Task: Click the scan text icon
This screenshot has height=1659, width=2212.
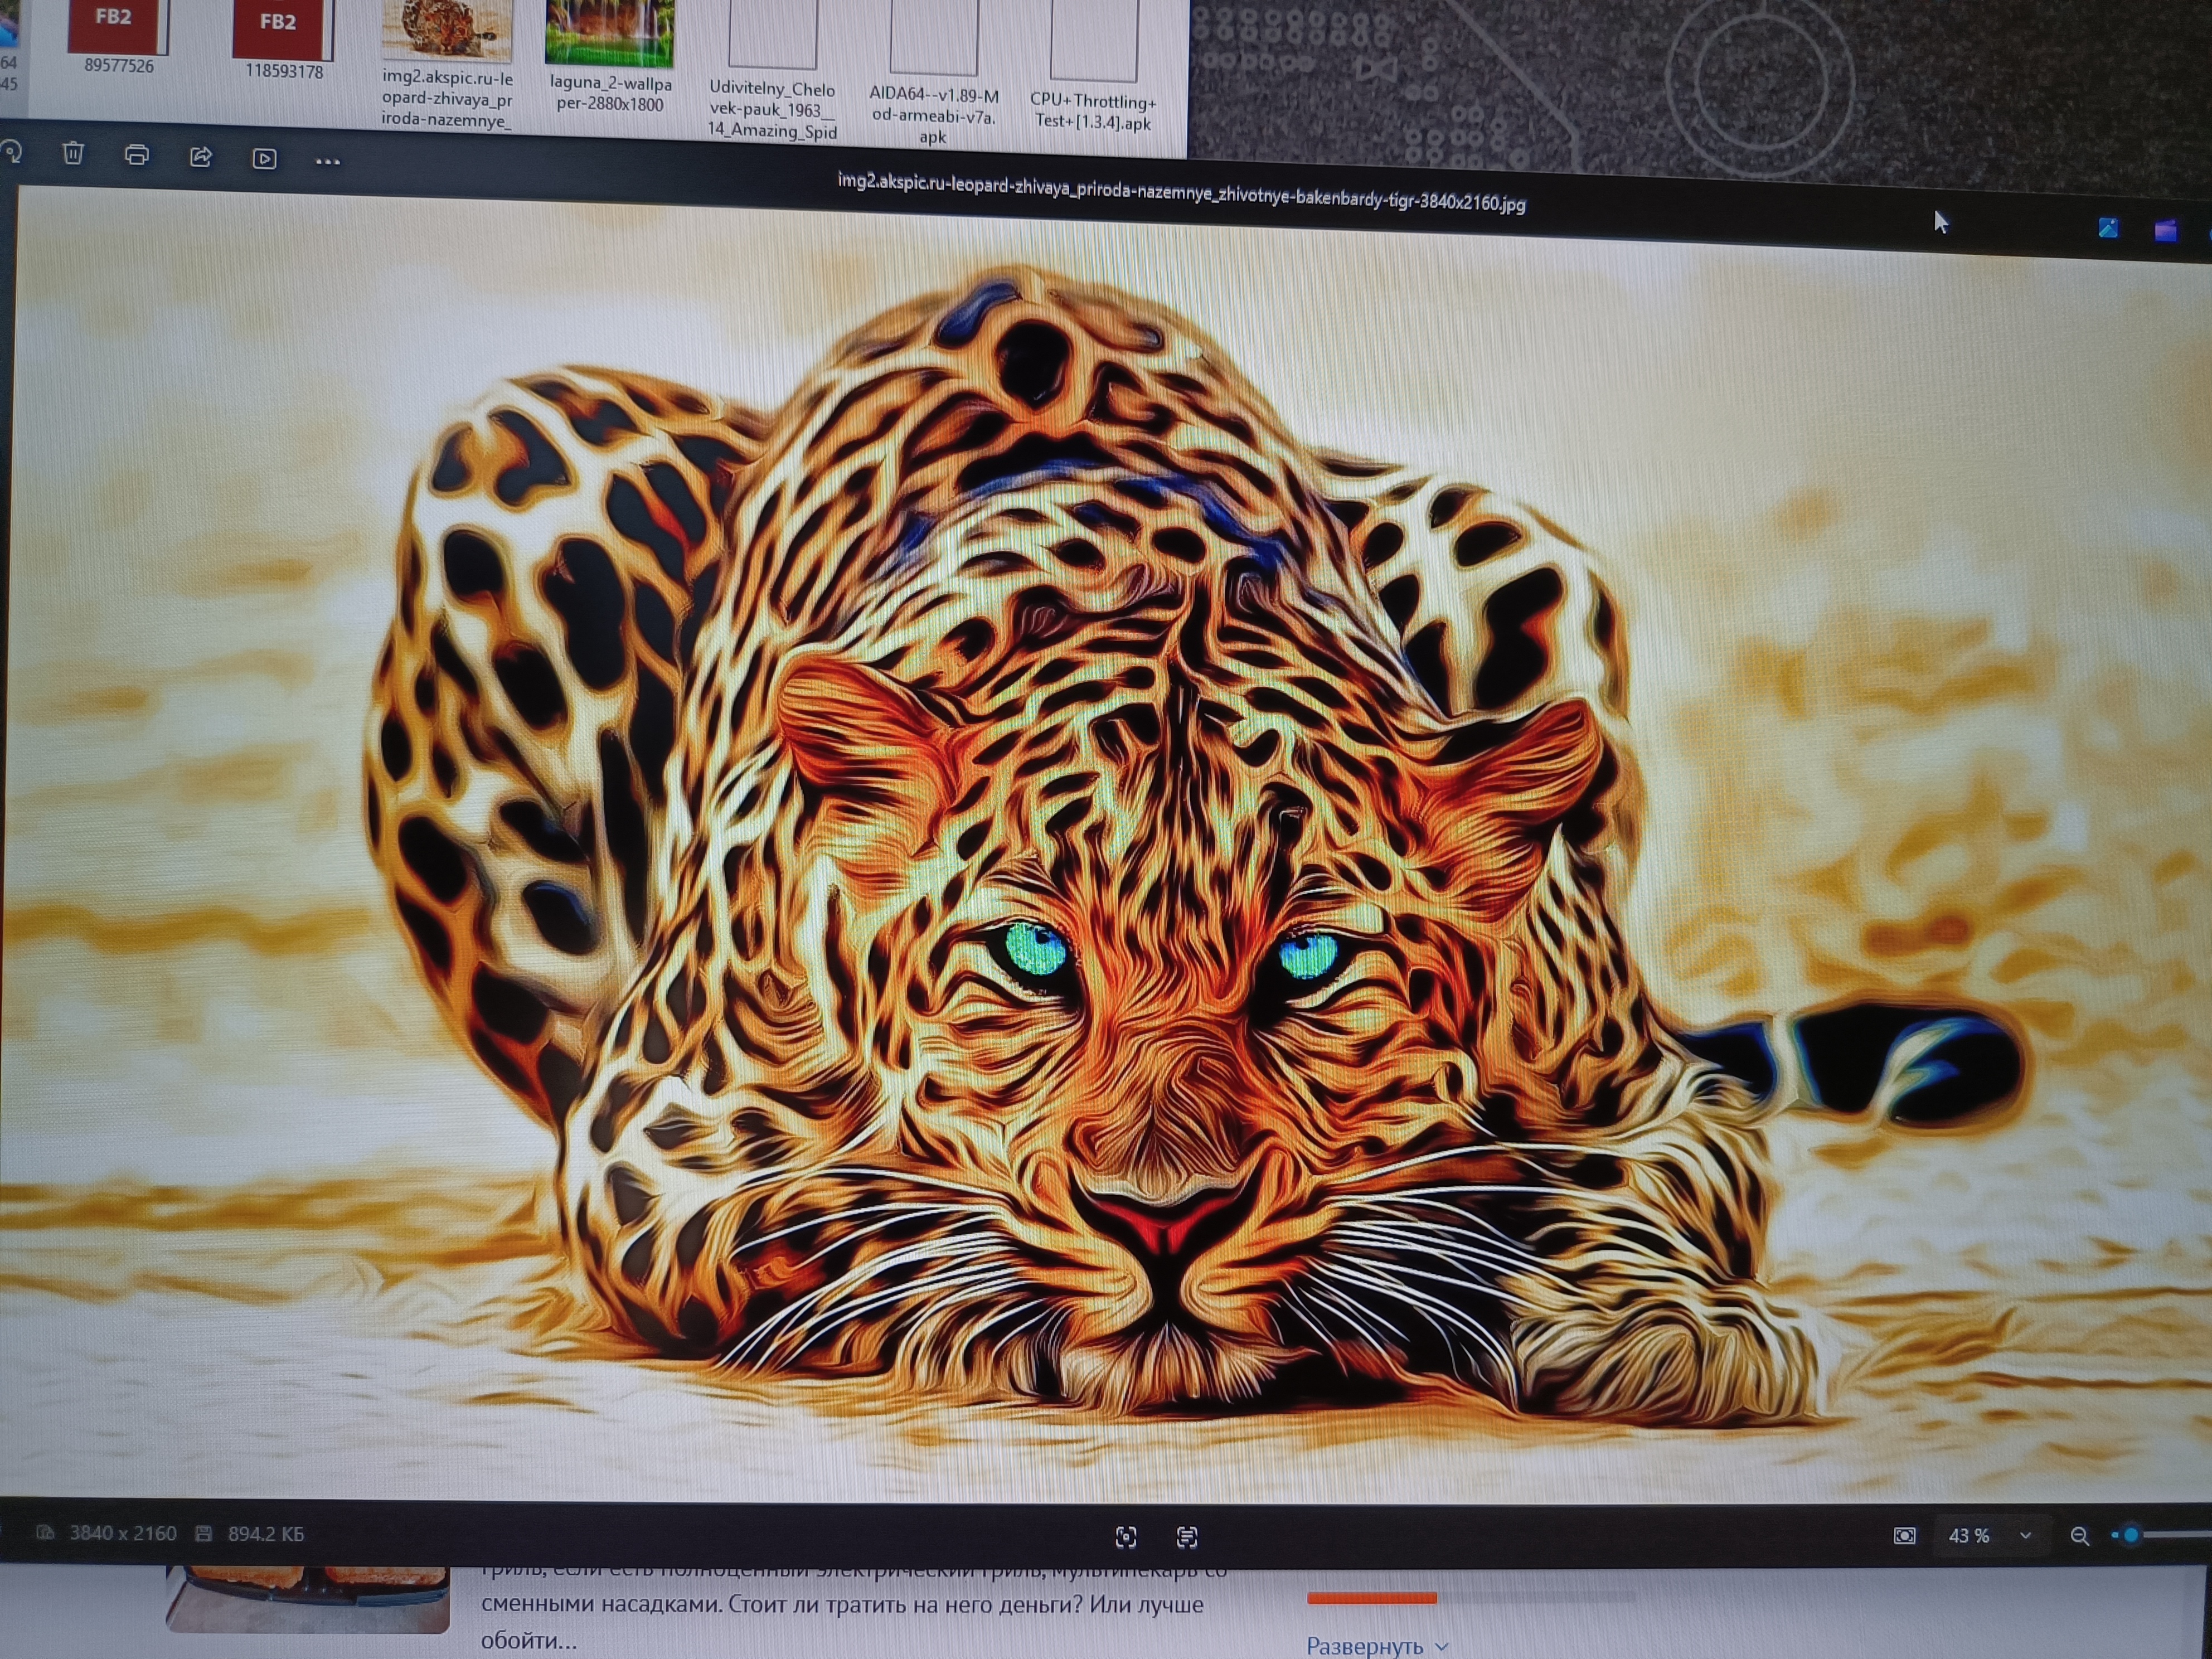Action: [1187, 1537]
